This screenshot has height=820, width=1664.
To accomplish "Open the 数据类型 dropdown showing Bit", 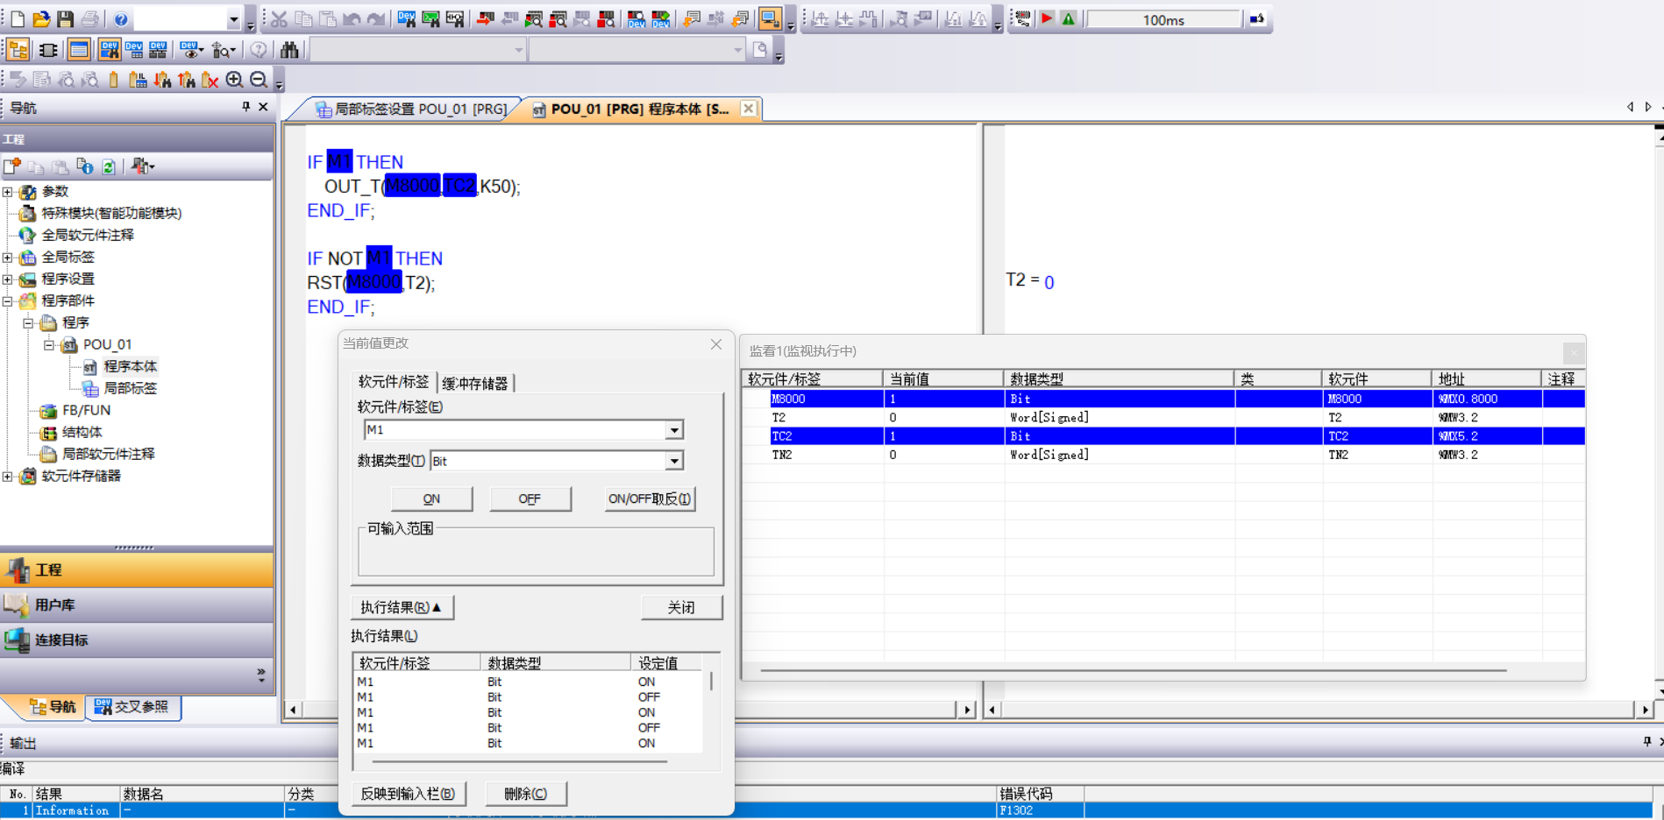I will [x=674, y=462].
